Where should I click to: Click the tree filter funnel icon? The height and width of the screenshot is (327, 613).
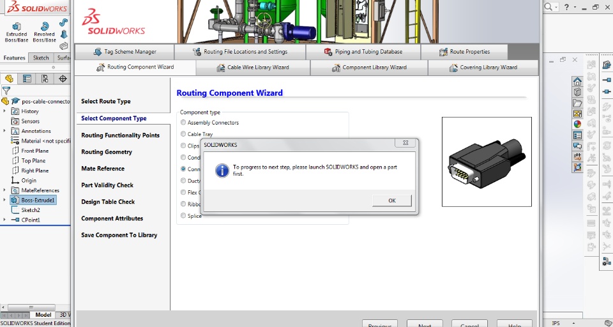[x=6, y=91]
